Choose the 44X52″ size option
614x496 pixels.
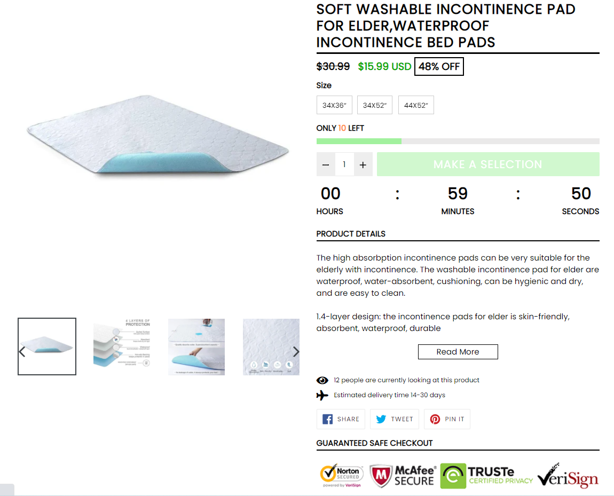(x=416, y=105)
